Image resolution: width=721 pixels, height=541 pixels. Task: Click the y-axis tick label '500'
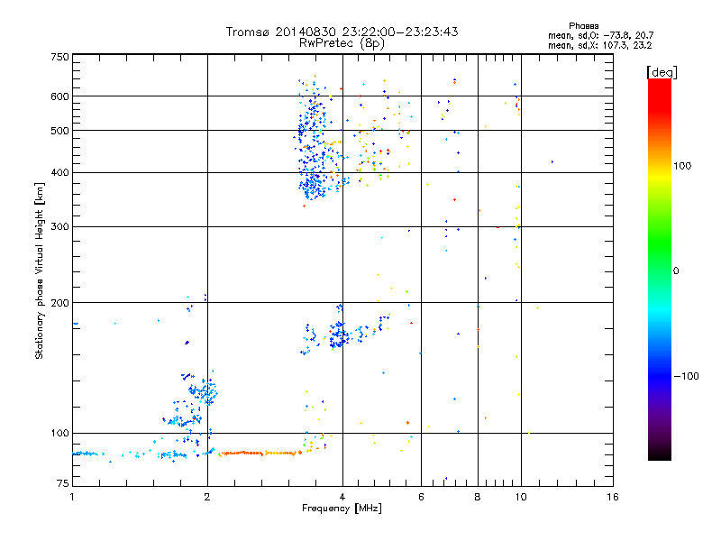[x=59, y=131]
